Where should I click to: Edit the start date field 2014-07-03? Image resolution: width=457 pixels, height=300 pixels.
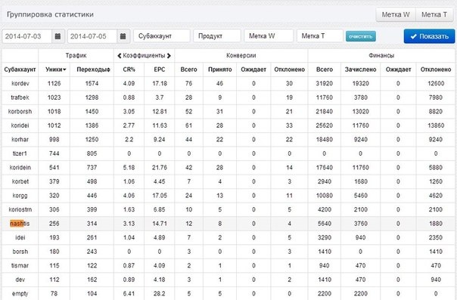[27, 36]
